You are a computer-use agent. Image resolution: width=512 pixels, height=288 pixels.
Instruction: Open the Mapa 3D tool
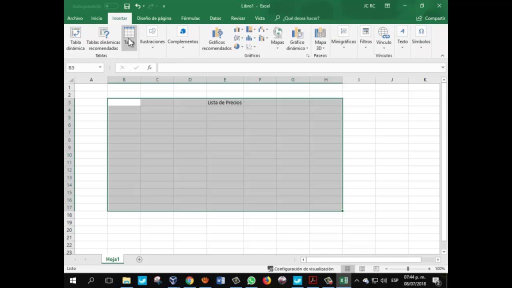(320, 38)
